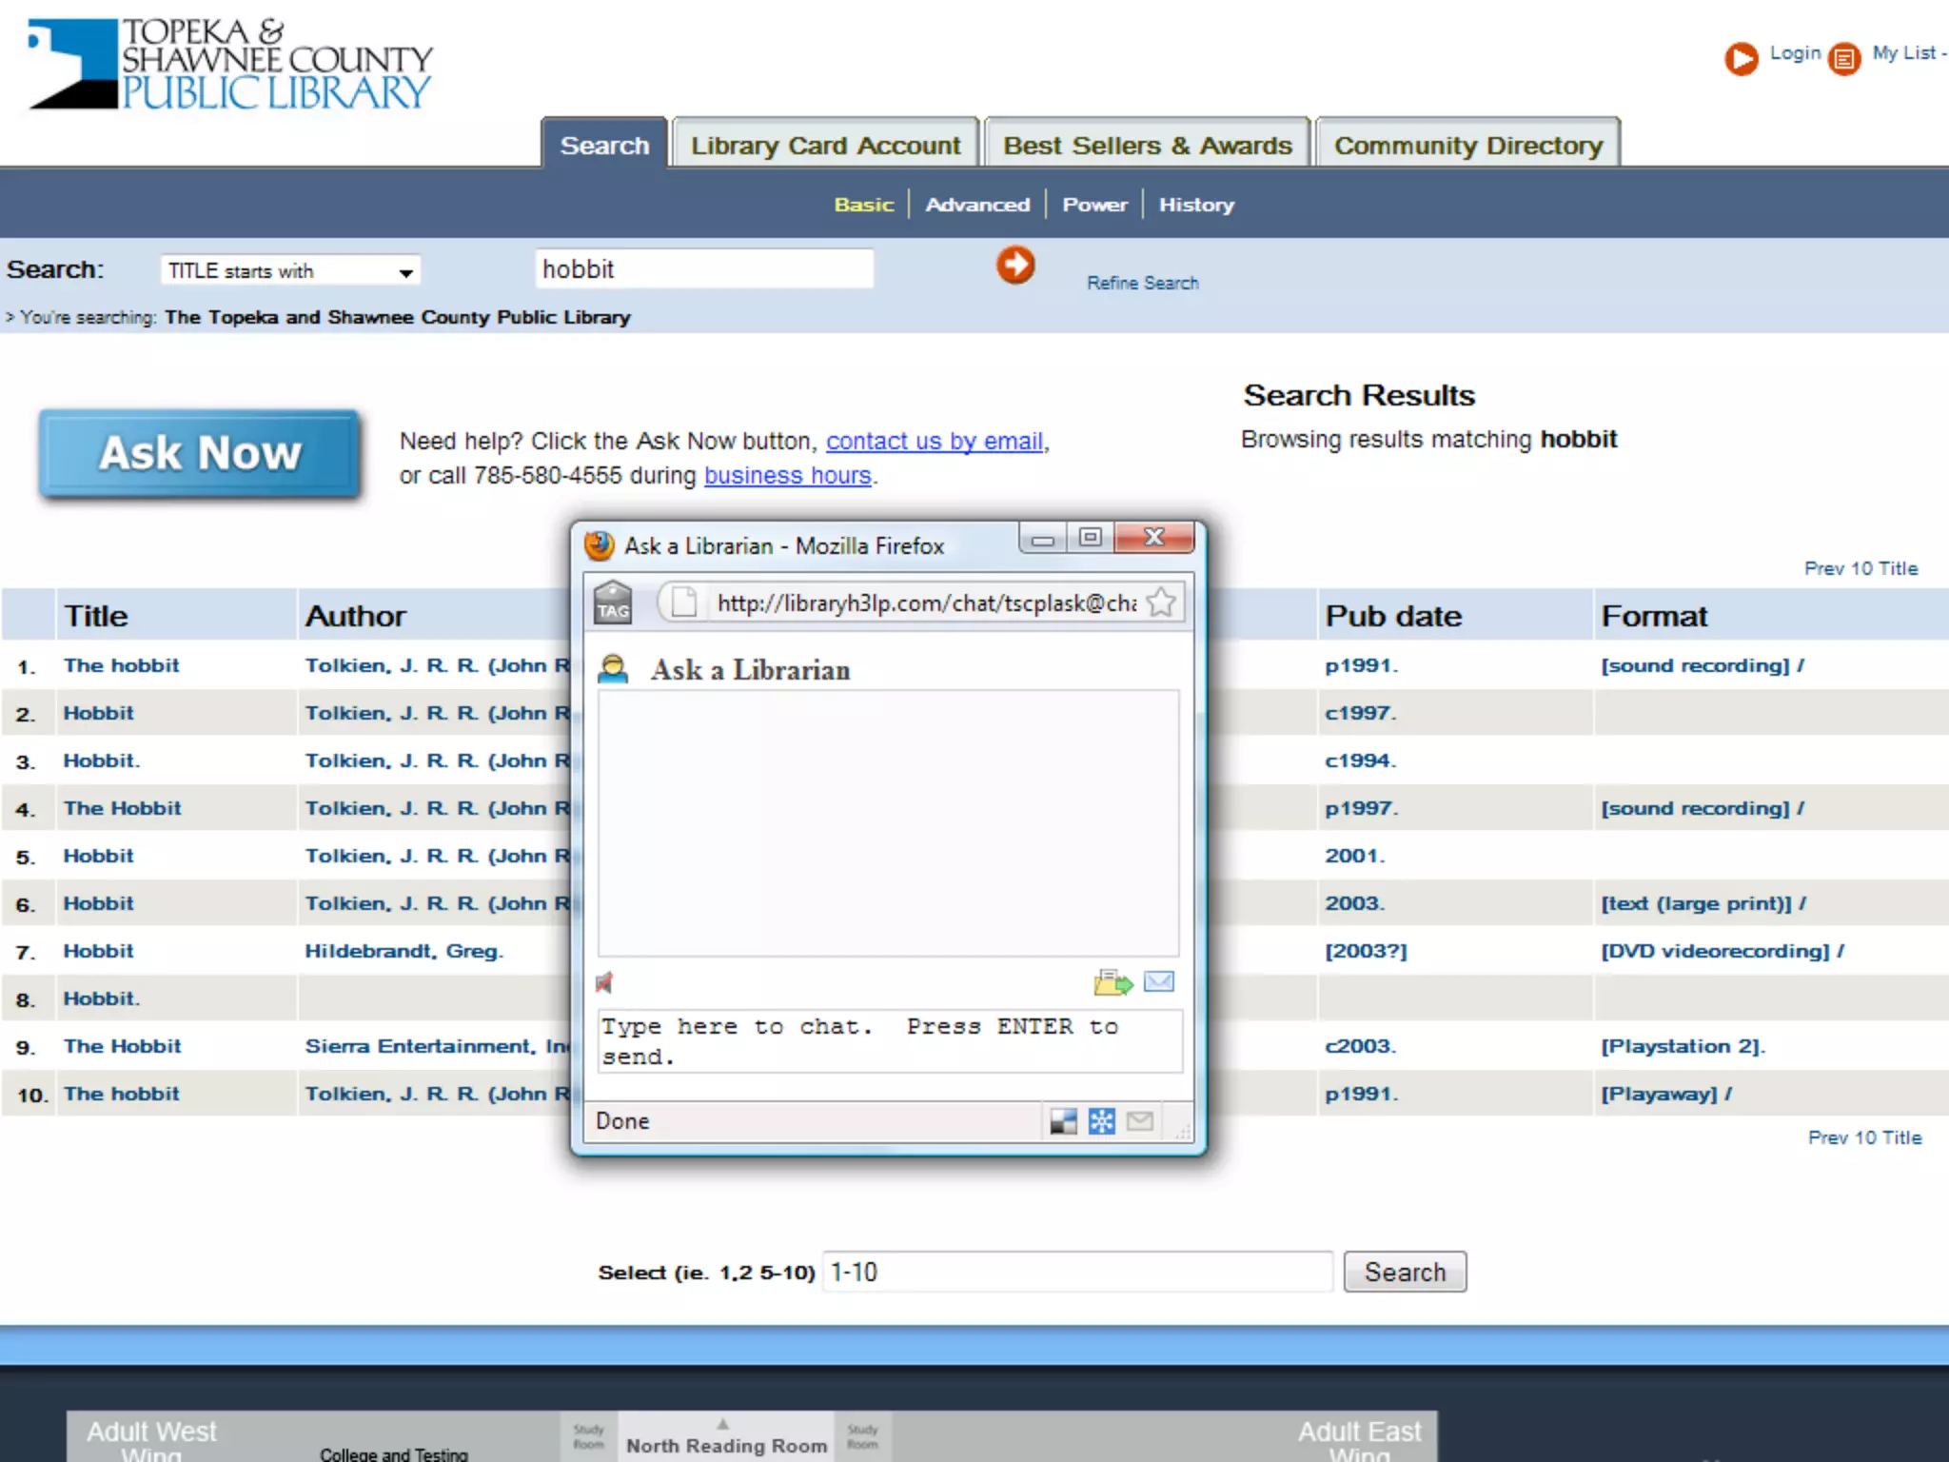Click the grey envelope status bar icon
Viewport: 1949px width, 1462px height.
click(x=1140, y=1121)
